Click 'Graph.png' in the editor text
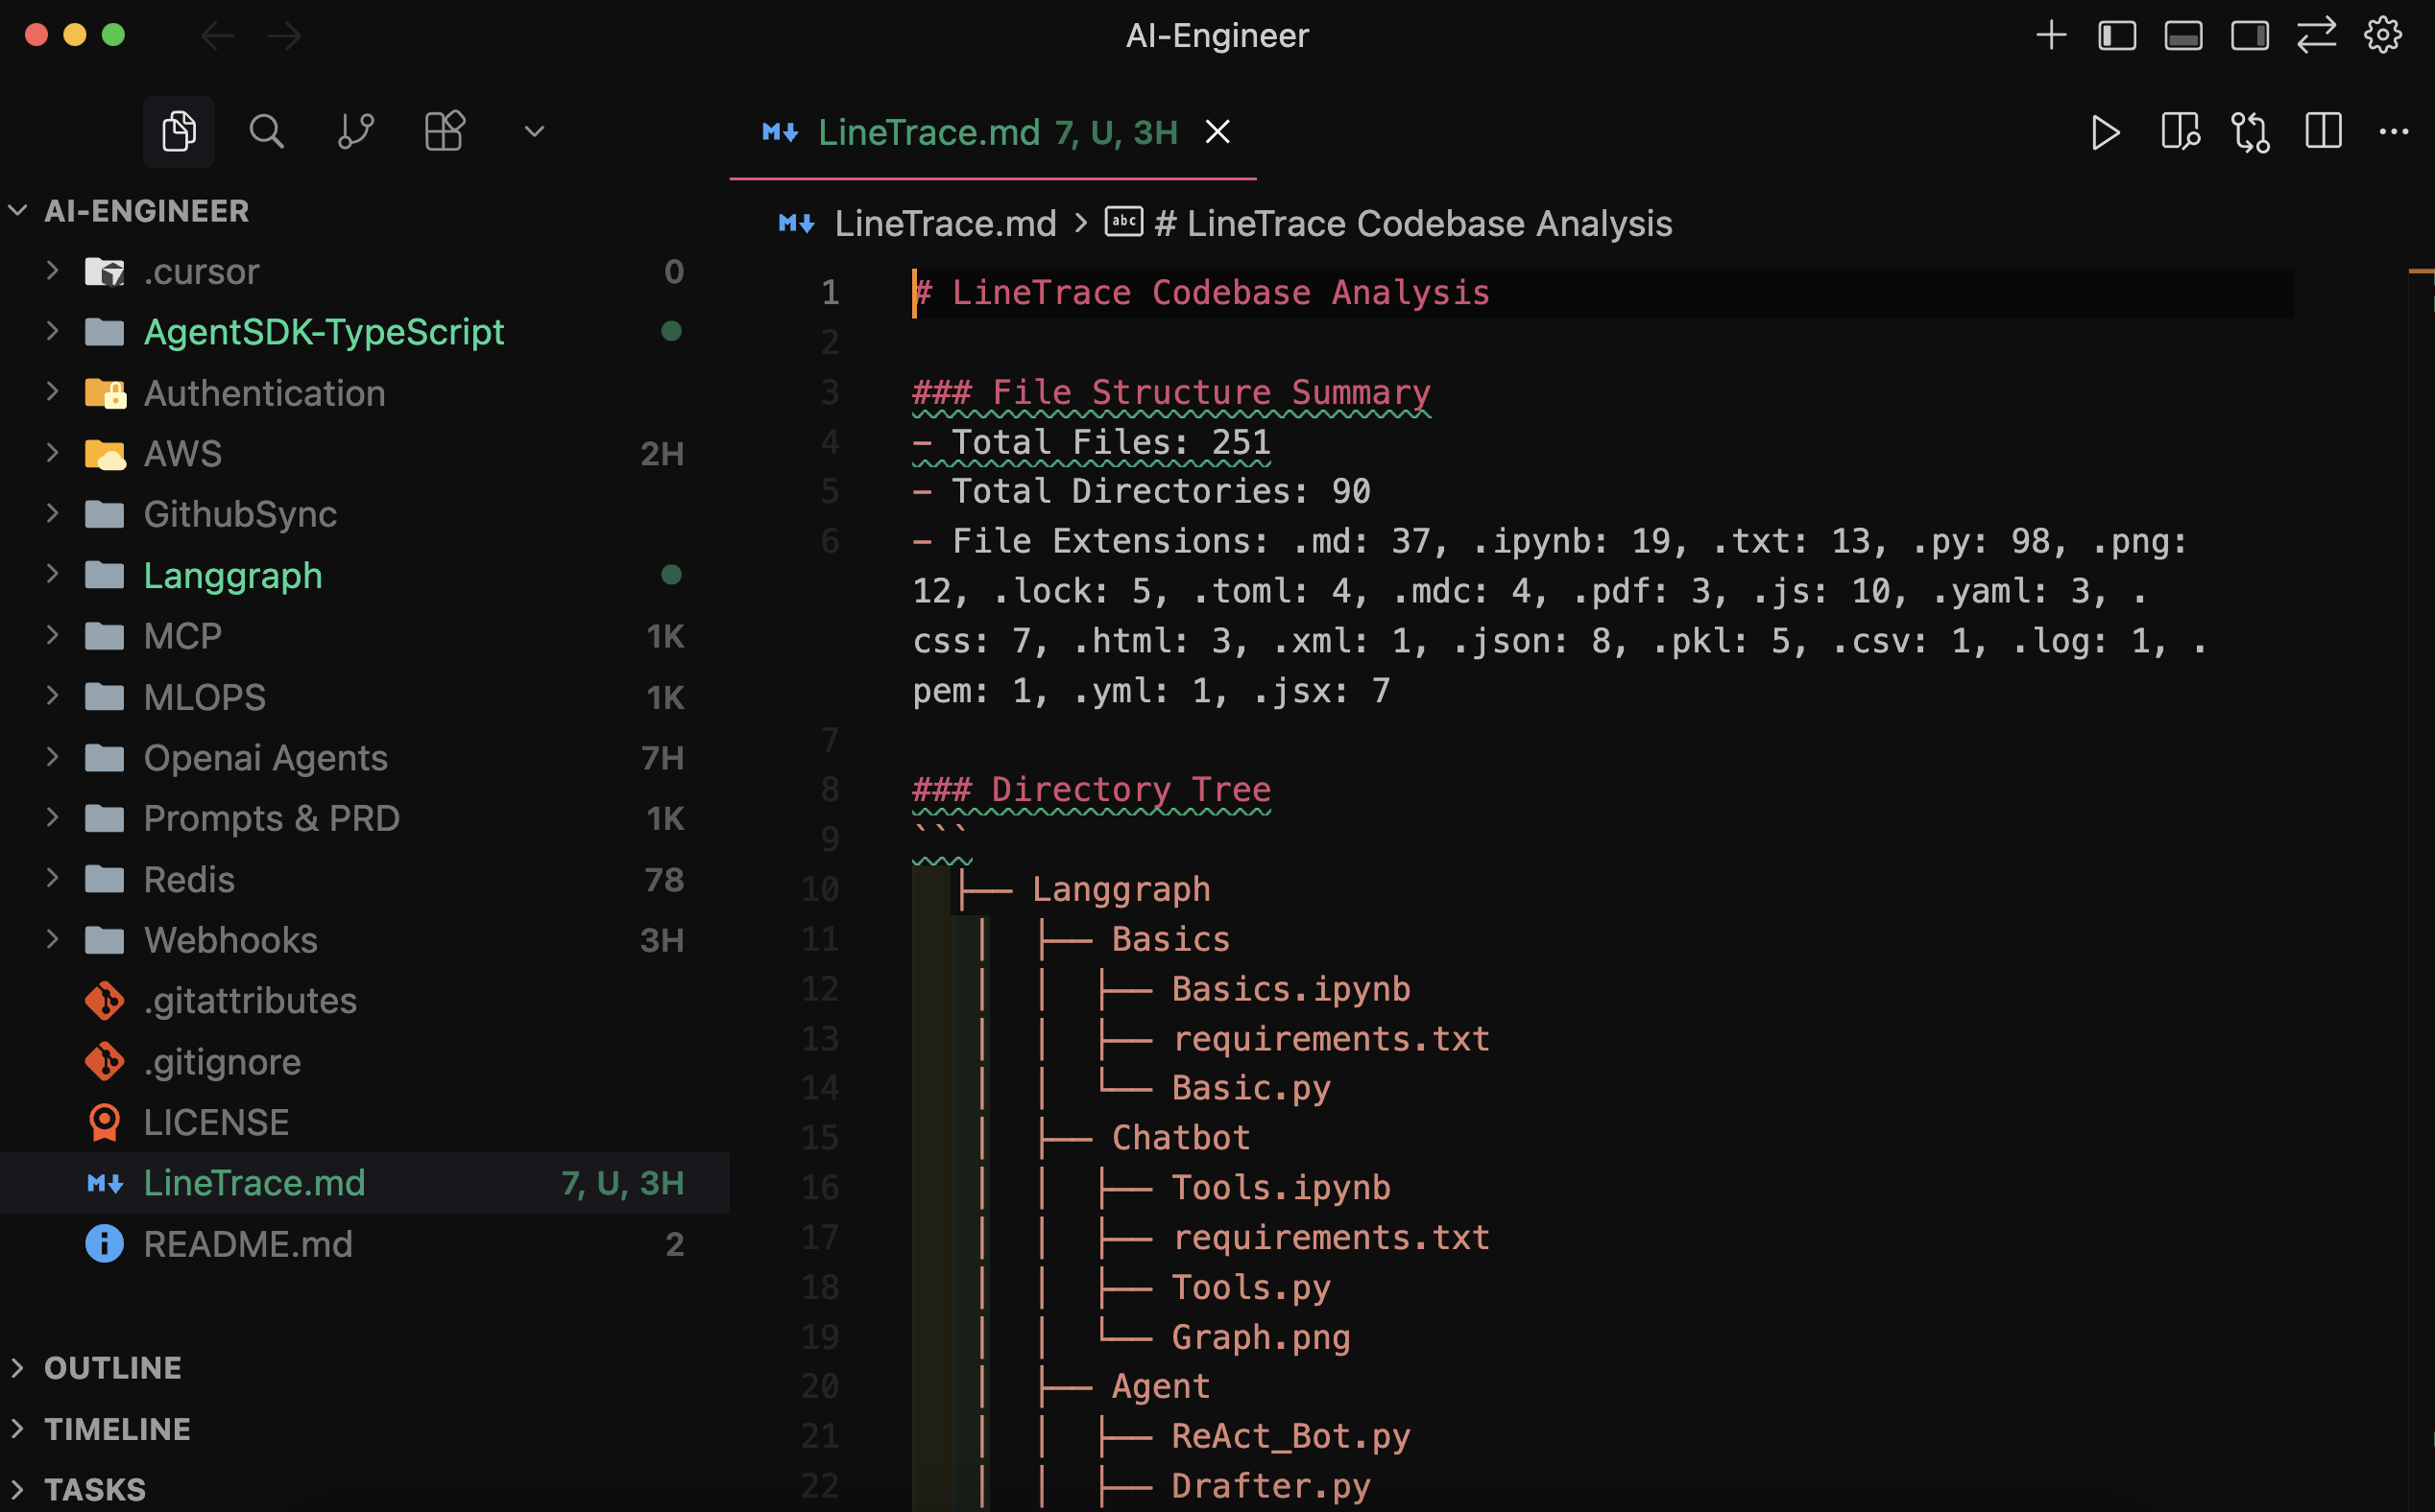 point(1261,1337)
